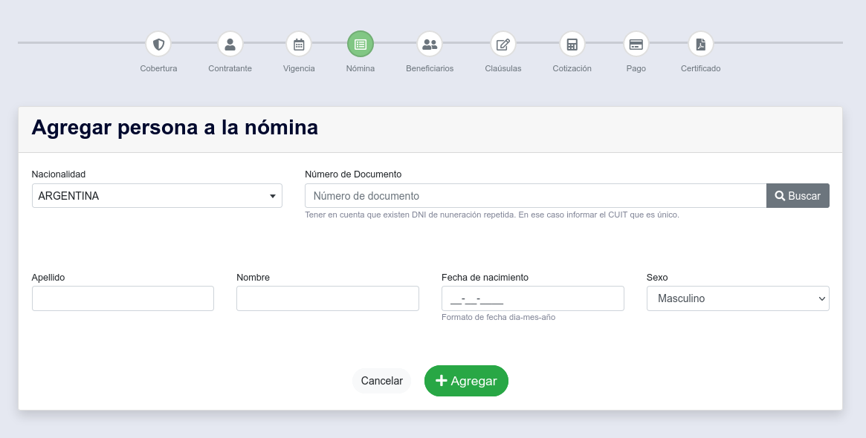866x438 pixels.
Task: Click the 'Apellido' field label text
Action: [x=48, y=278]
